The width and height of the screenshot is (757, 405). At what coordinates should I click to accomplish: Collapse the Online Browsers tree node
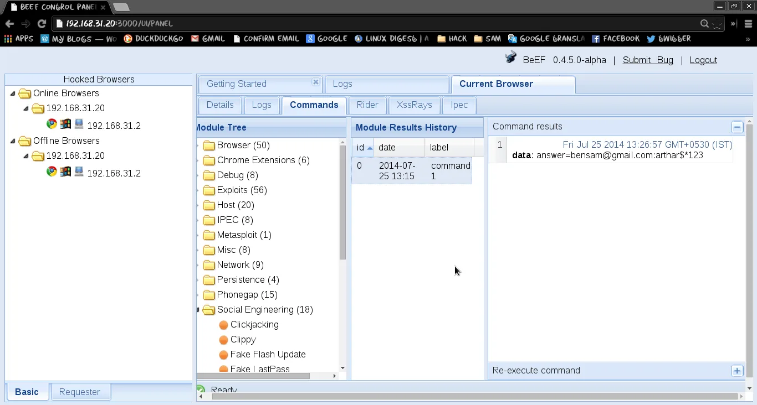click(13, 94)
